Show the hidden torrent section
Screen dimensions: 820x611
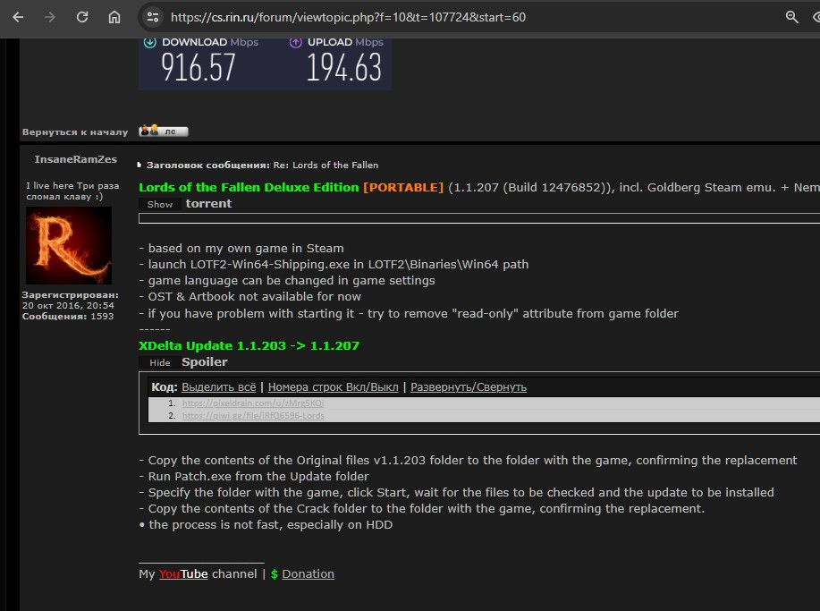click(x=160, y=204)
